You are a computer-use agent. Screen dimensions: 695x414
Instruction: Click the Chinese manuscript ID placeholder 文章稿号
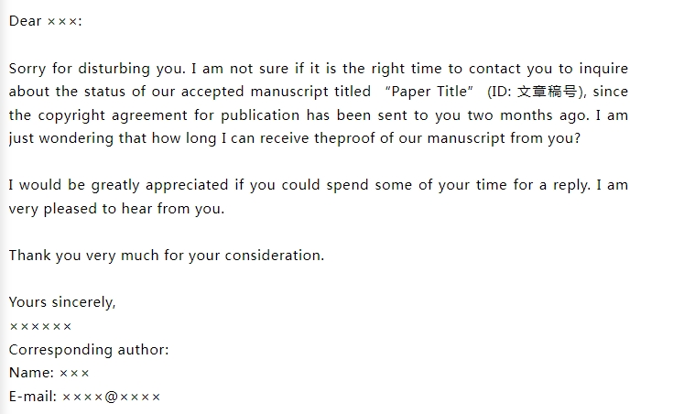547,92
